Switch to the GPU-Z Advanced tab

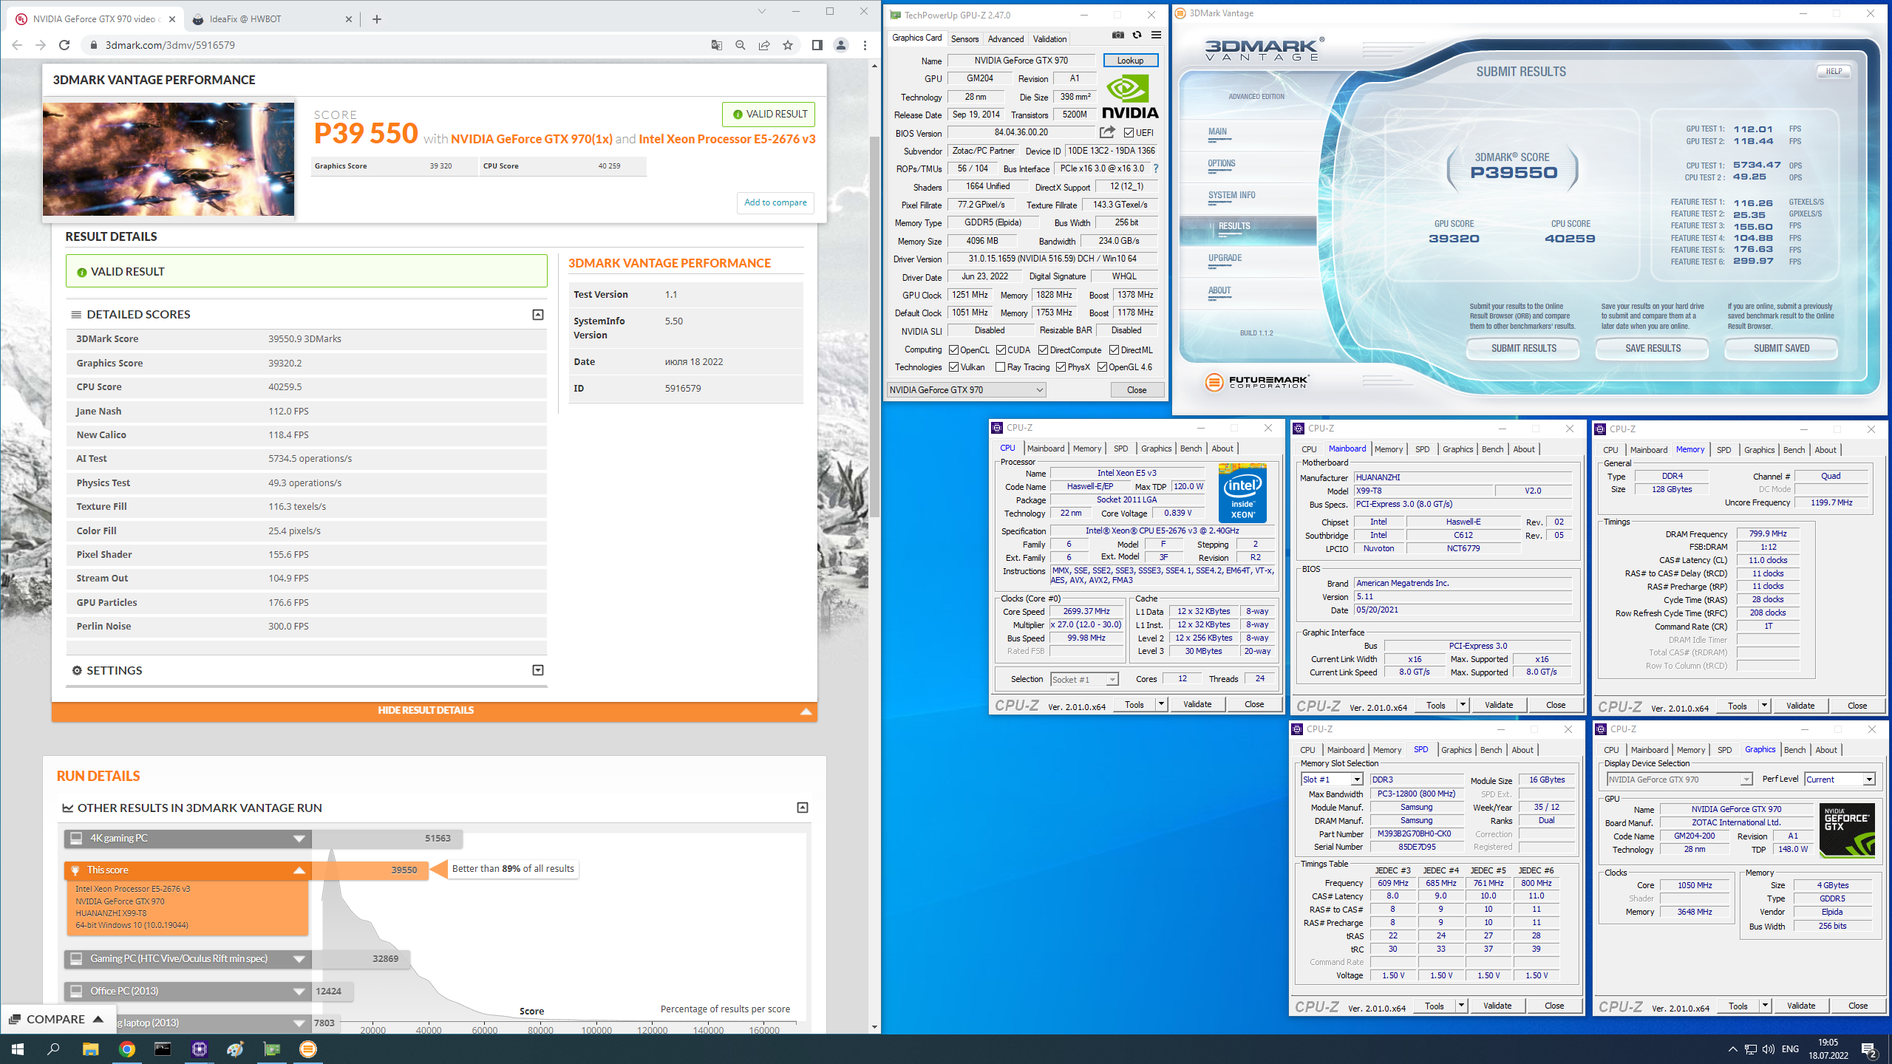pyautogui.click(x=1006, y=39)
